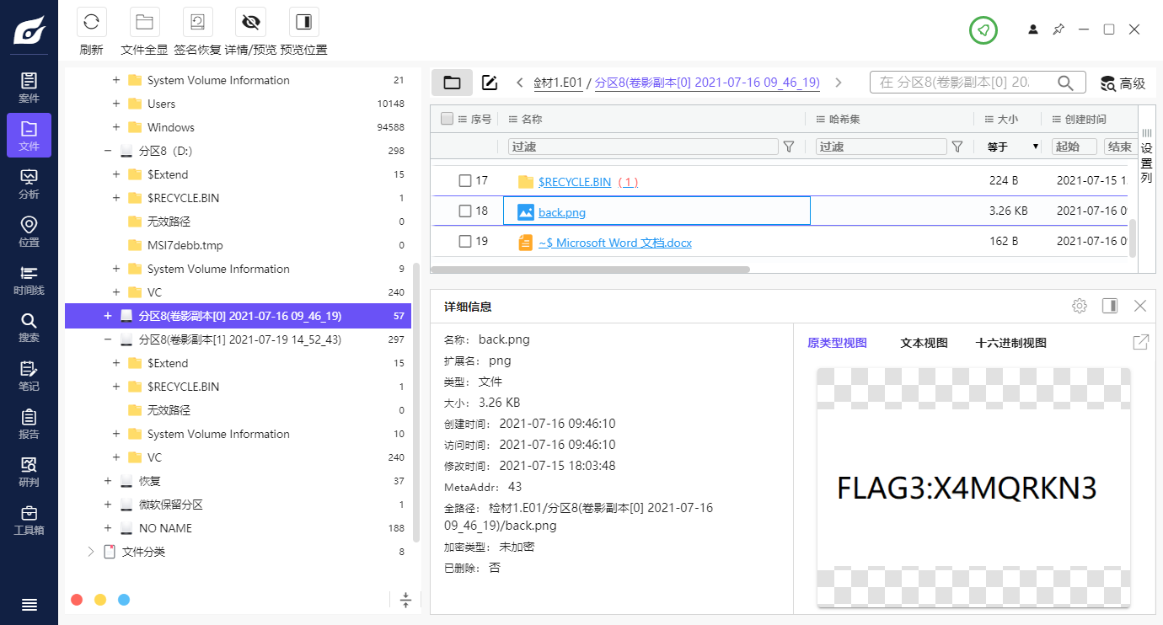Open detail panel settings gear
This screenshot has width=1163, height=625.
1079,306
